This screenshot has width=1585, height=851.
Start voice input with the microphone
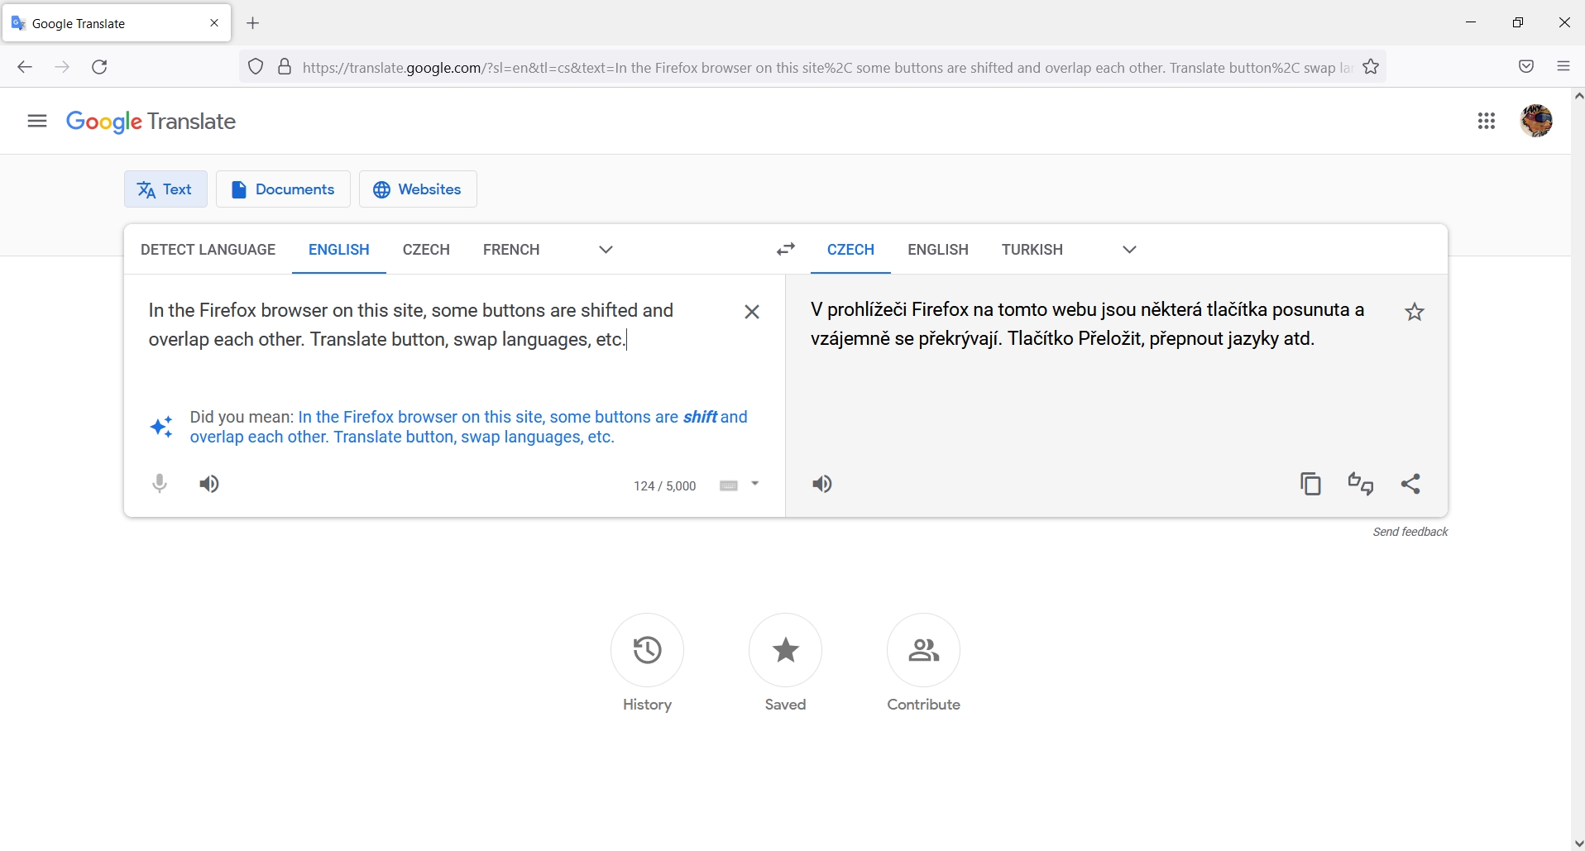tap(159, 484)
